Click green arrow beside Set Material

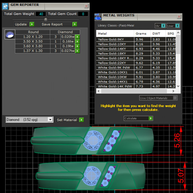coord(81,120)
